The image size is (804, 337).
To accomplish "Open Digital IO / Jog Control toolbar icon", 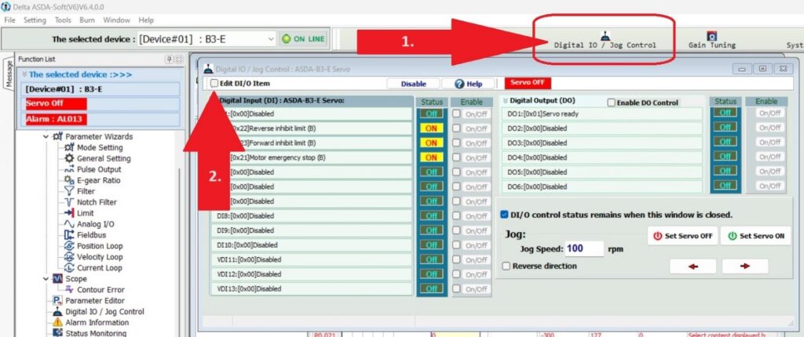I will [605, 39].
